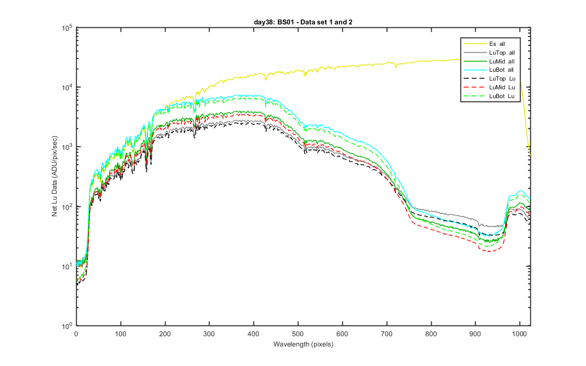Viewport: 586px width, 366px height.
Task: Click the 'Wavelength (pixels)' x-axis label
Action: [303, 345]
